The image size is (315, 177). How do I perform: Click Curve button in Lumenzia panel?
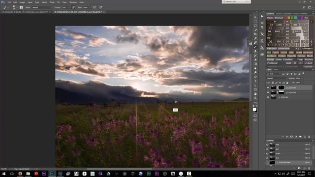coord(276,53)
